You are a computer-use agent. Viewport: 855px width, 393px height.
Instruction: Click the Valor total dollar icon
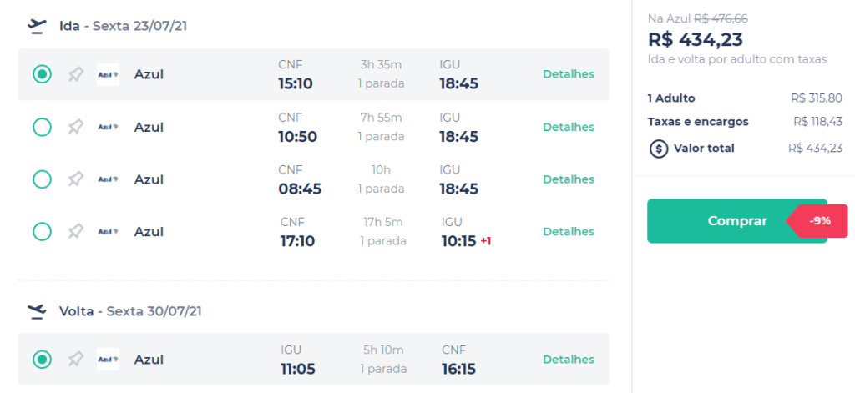(x=658, y=149)
